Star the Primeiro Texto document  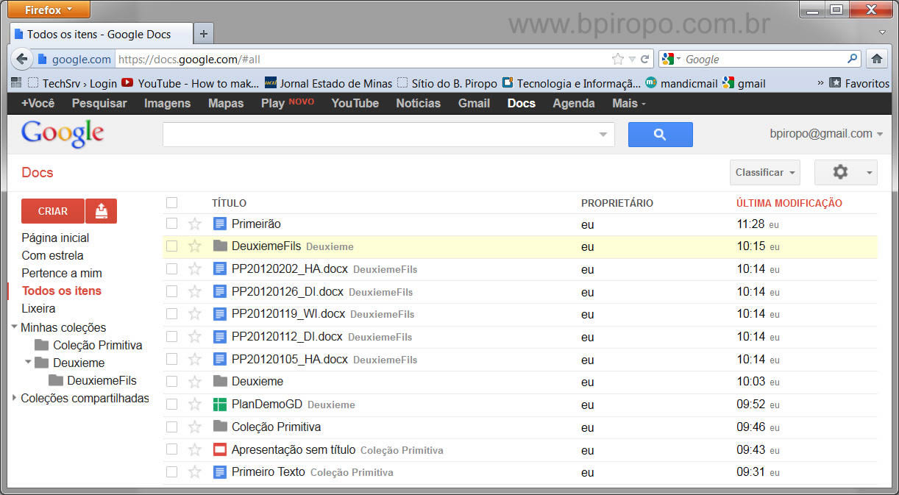(x=194, y=472)
